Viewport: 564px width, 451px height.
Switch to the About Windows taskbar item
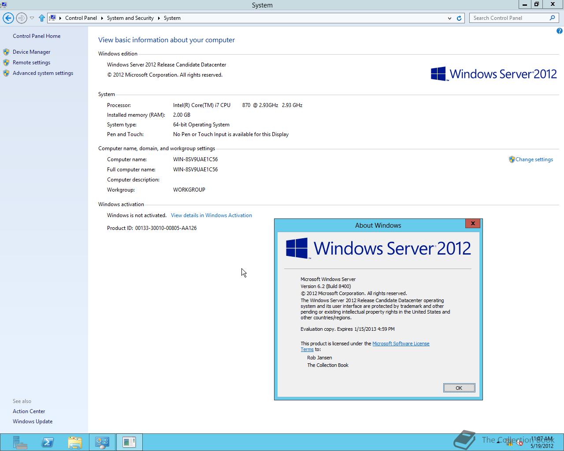click(130, 442)
